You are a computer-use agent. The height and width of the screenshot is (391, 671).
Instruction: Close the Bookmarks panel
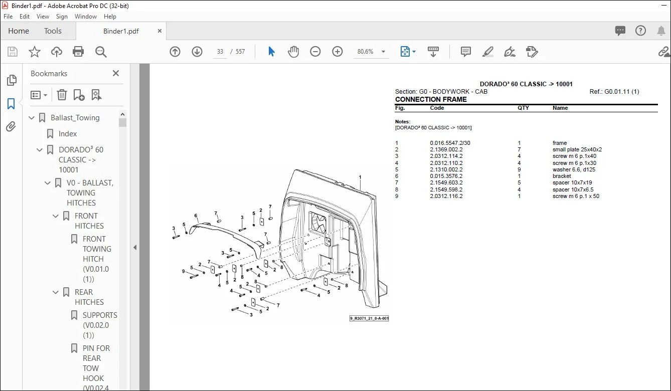pos(116,73)
